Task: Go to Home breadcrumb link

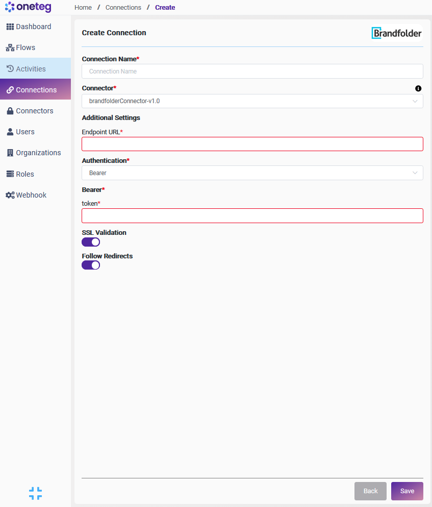Action: pyautogui.click(x=83, y=8)
